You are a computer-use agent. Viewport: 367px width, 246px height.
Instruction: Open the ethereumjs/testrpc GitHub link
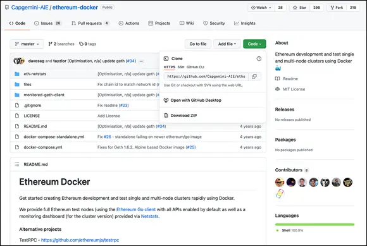pos(80,240)
